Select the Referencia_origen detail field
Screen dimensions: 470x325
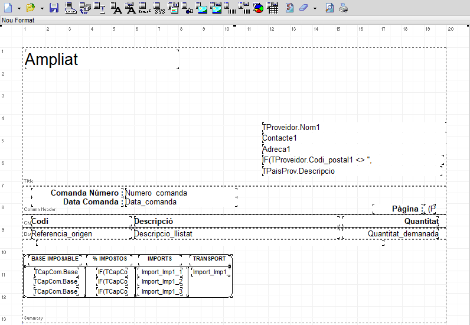81,234
